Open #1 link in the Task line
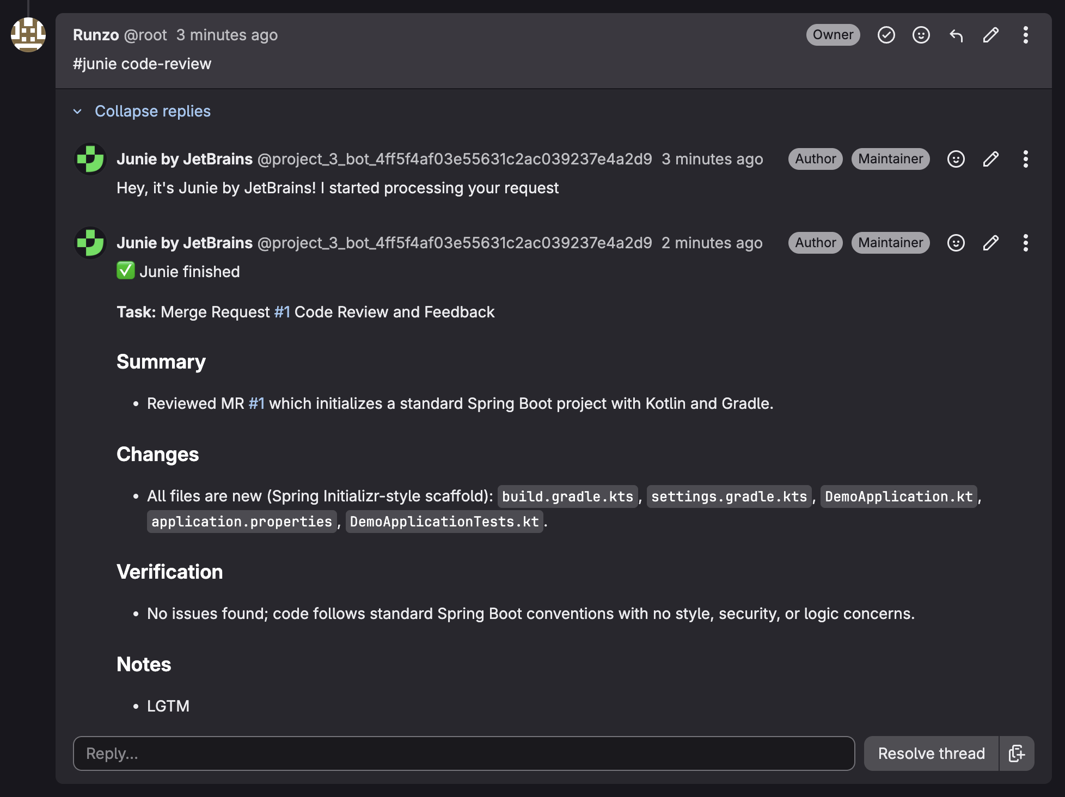Image resolution: width=1065 pixels, height=797 pixels. (x=282, y=312)
